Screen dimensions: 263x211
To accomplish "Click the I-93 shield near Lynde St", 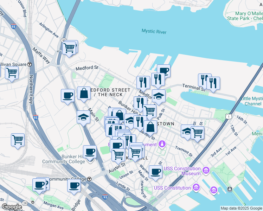I will [x=105, y=197].
